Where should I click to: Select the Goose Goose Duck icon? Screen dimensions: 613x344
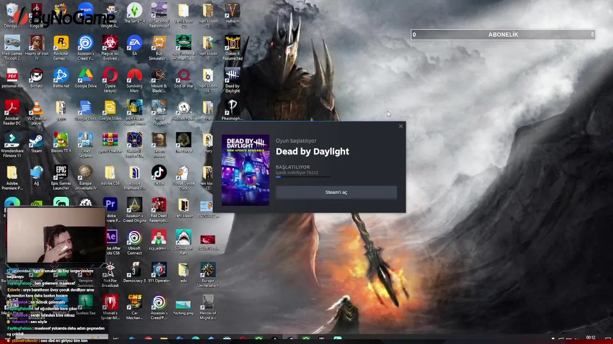tap(183, 178)
